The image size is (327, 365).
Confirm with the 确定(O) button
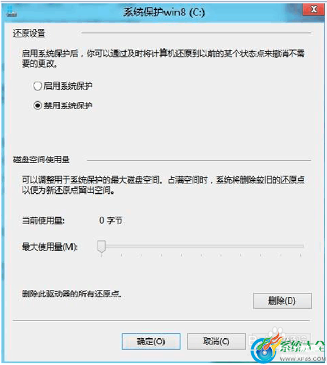[151, 342]
